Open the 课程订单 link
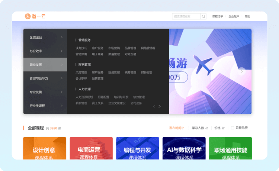Image resolution: width=279 pixels, height=171 pixels. (x=218, y=16)
